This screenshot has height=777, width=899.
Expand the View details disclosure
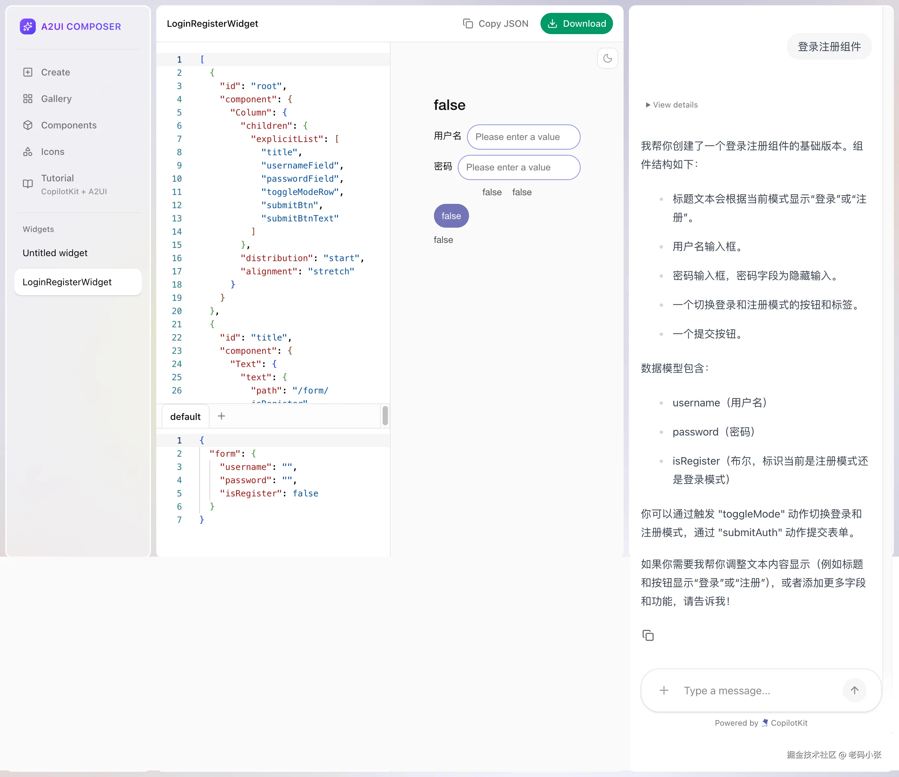pyautogui.click(x=672, y=105)
